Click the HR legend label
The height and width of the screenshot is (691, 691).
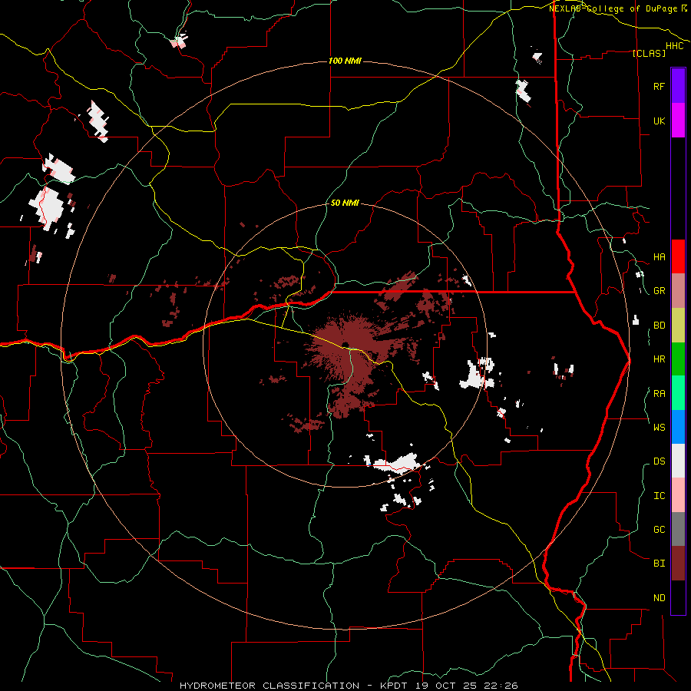[x=659, y=359]
